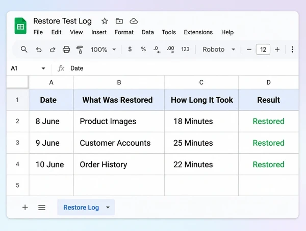Open the search menus magnifier
This screenshot has width=306, height=231.
tap(24, 49)
